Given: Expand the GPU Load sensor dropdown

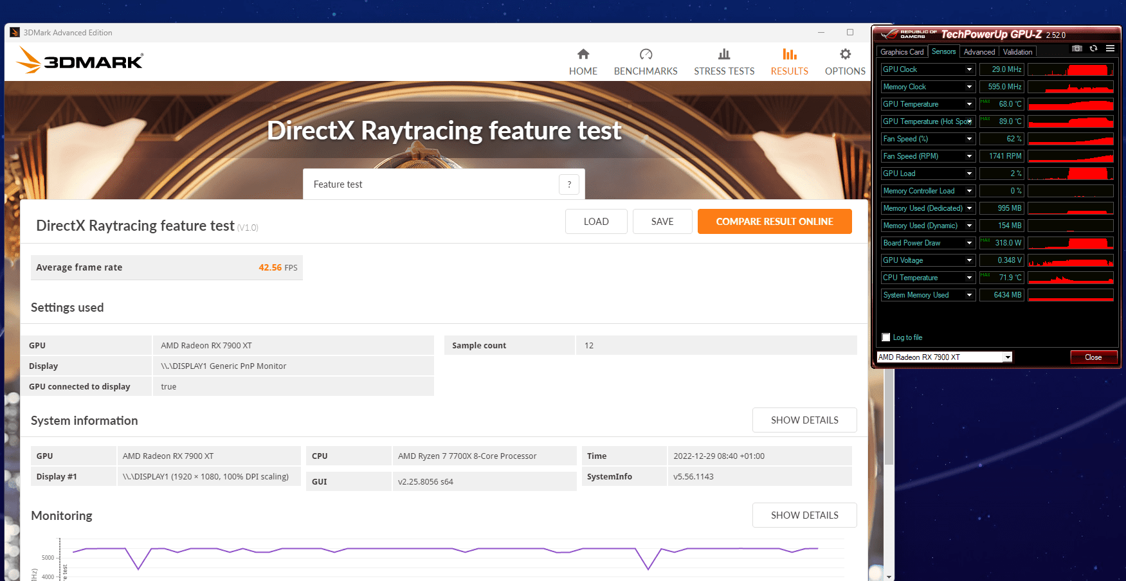Looking at the screenshot, I should [x=969, y=174].
